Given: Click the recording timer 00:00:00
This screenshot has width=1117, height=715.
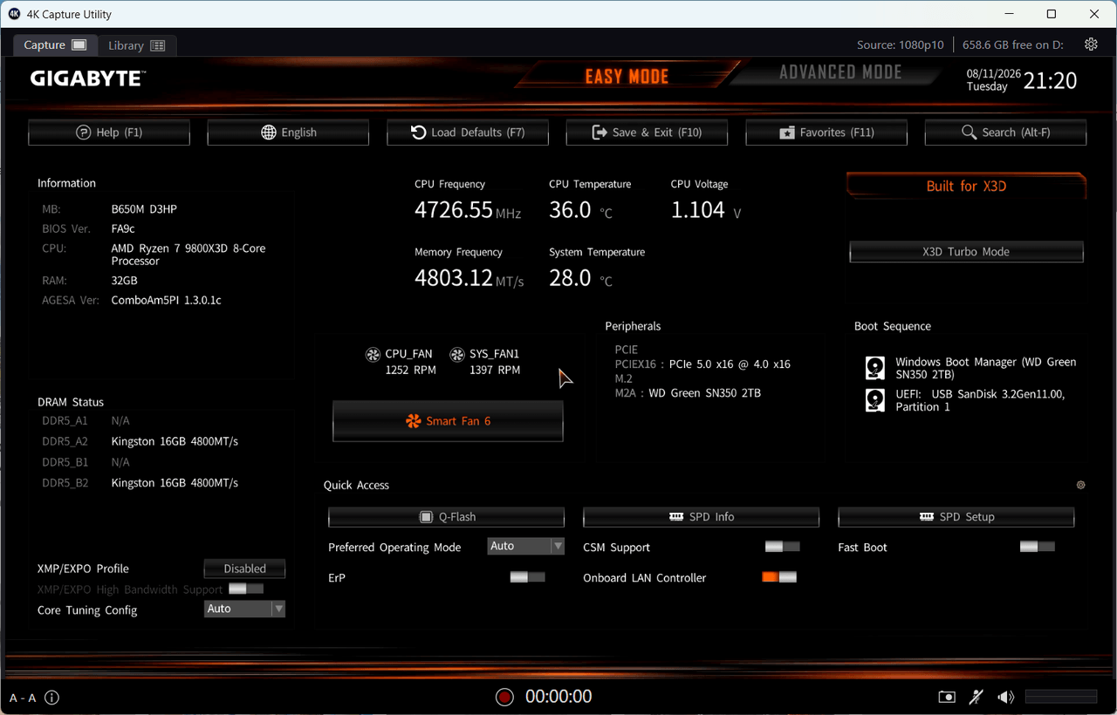Looking at the screenshot, I should click(558, 697).
